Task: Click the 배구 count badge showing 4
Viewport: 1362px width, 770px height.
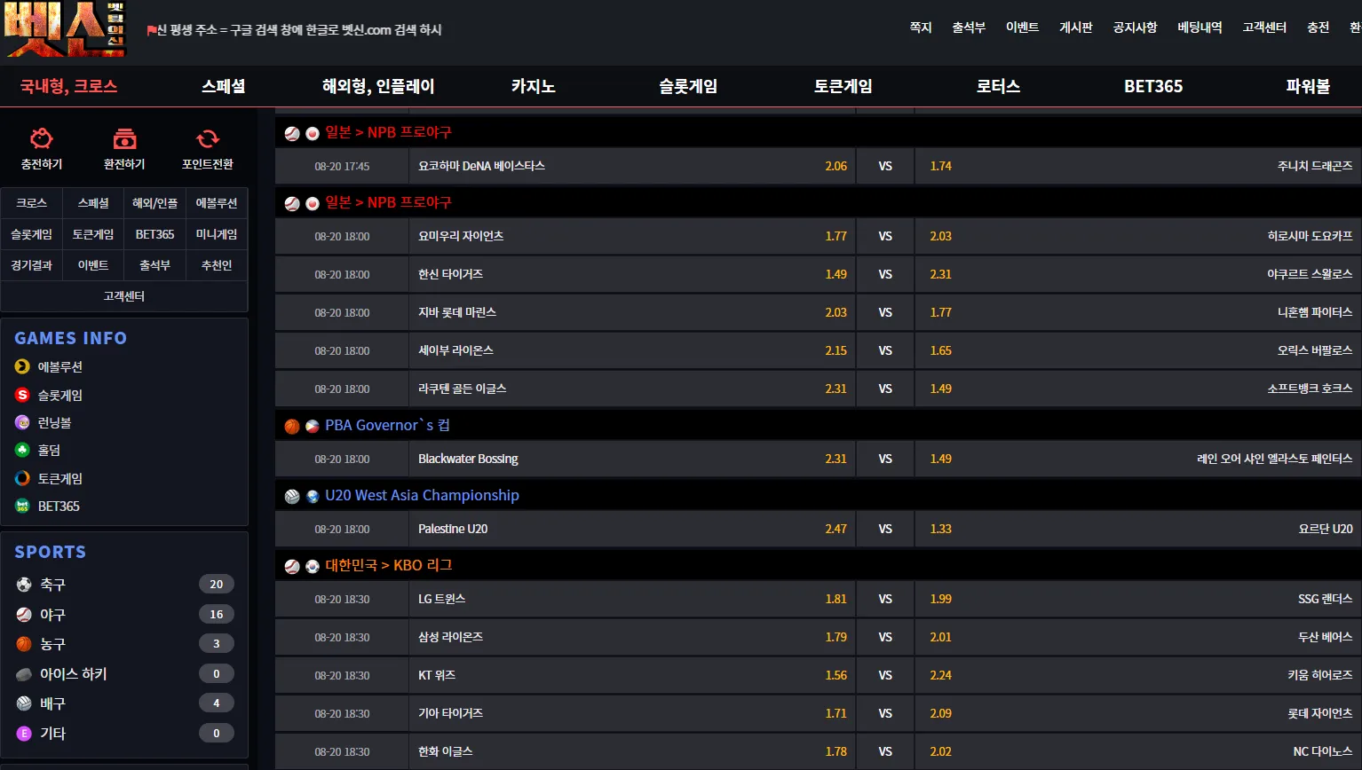Action: [217, 703]
